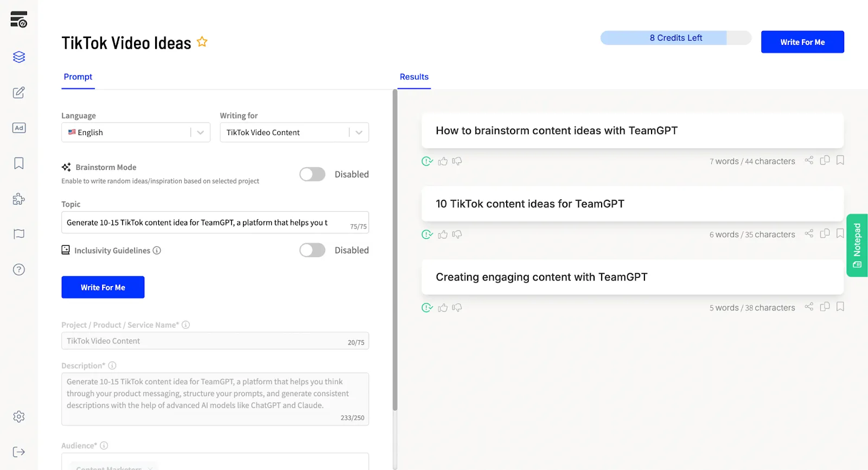868x470 pixels.
Task: Thumbs down the 'How to brainstorm' result
Action: (x=457, y=161)
